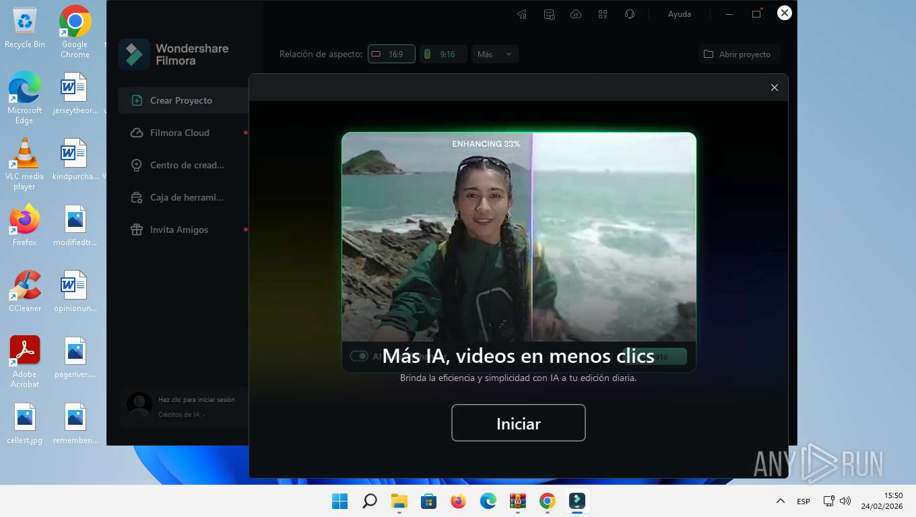Open CCleaner desktop shortcut
Screen dimensions: 916x517
25,291
